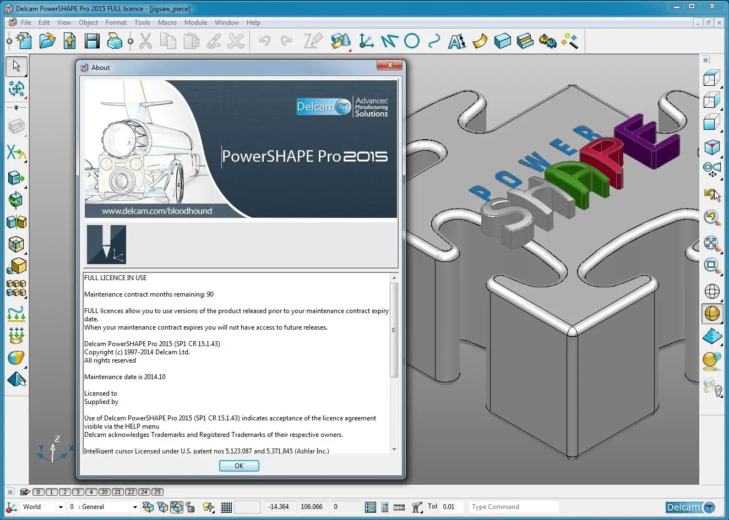The height and width of the screenshot is (520, 729).
Task: Toggle level button 2
Action: click(x=65, y=492)
